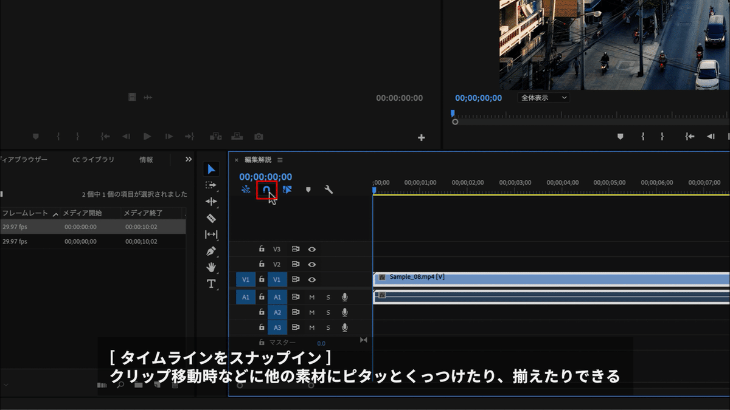Screen dimensions: 730x410
Task: Click the Program monitor zoom scroll handle
Action: click(x=455, y=122)
